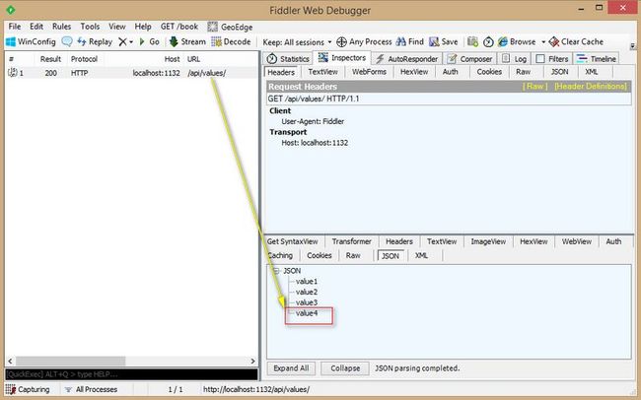Replay the selected session
Viewport: 641px width, 400px height.
95,41
